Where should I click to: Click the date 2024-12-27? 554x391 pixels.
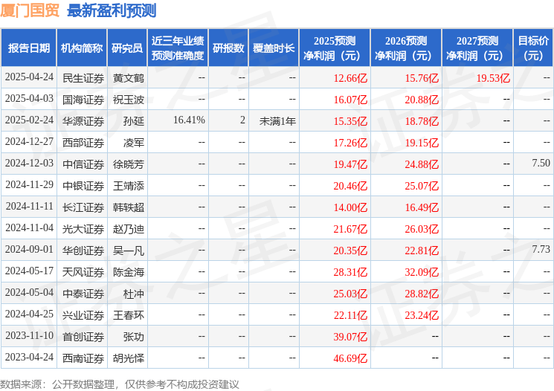click(29, 142)
